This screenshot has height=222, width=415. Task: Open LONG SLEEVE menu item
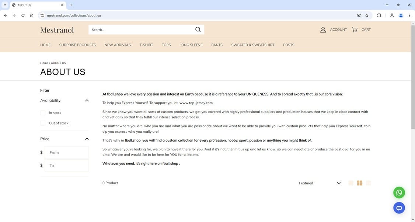(x=191, y=45)
